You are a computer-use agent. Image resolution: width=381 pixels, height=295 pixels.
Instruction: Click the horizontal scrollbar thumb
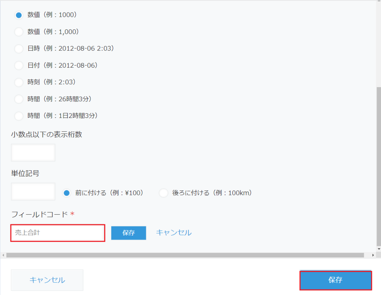[185, 255]
